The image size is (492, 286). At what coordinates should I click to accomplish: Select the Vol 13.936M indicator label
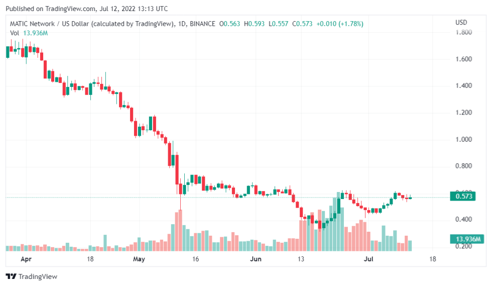[x=29, y=33]
